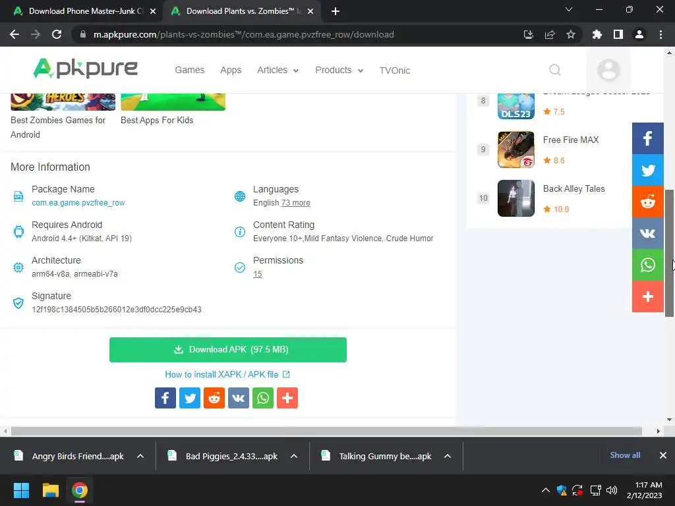Toggle the Chrome side panel icon
The height and width of the screenshot is (506, 675).
point(618,34)
